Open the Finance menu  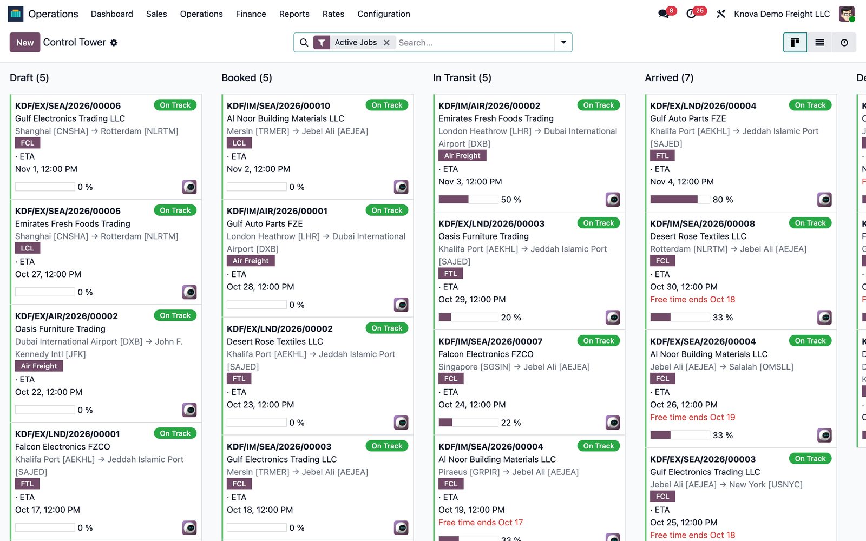tap(251, 14)
